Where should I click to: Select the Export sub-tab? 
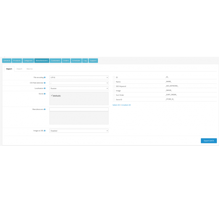click(9, 69)
